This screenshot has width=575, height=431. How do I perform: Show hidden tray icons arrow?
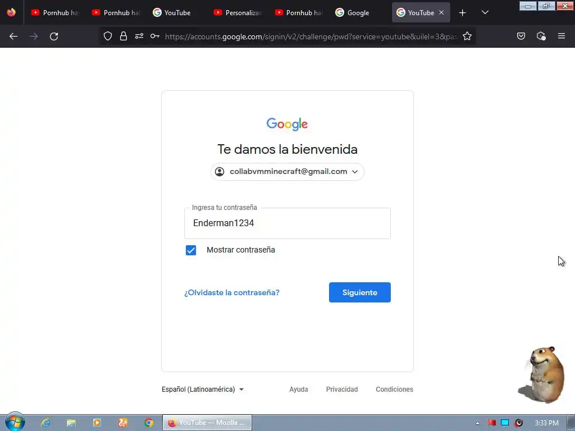[x=477, y=423]
